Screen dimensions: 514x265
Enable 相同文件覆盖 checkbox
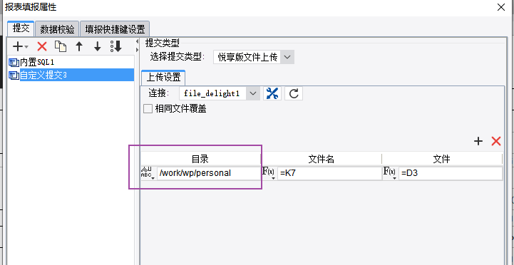point(148,109)
